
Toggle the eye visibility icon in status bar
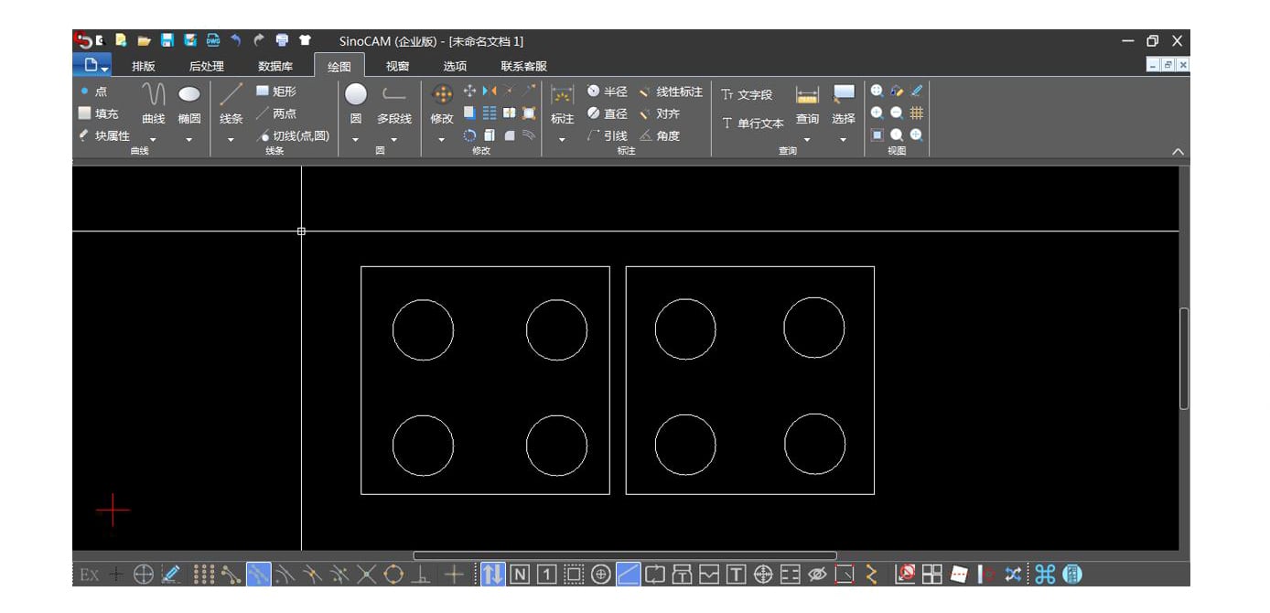pyautogui.click(x=817, y=574)
